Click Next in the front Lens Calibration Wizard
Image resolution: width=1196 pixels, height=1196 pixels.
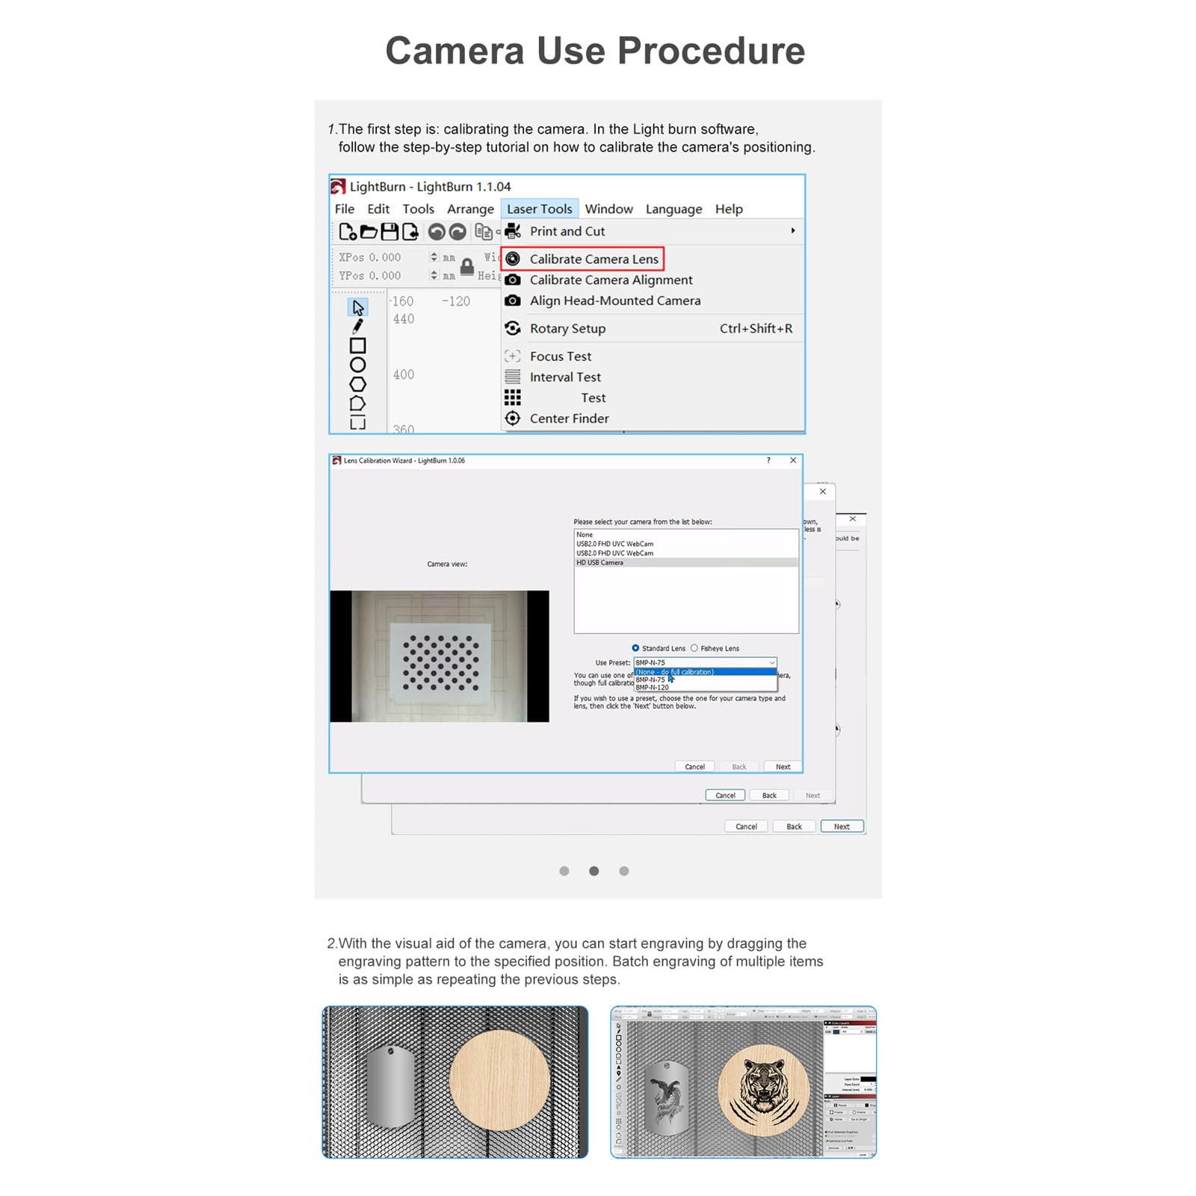[x=783, y=767]
